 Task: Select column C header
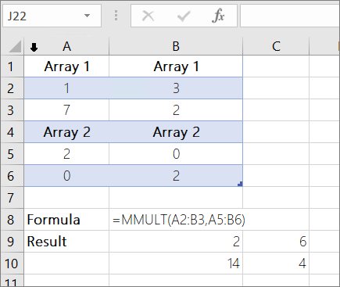[x=276, y=46]
